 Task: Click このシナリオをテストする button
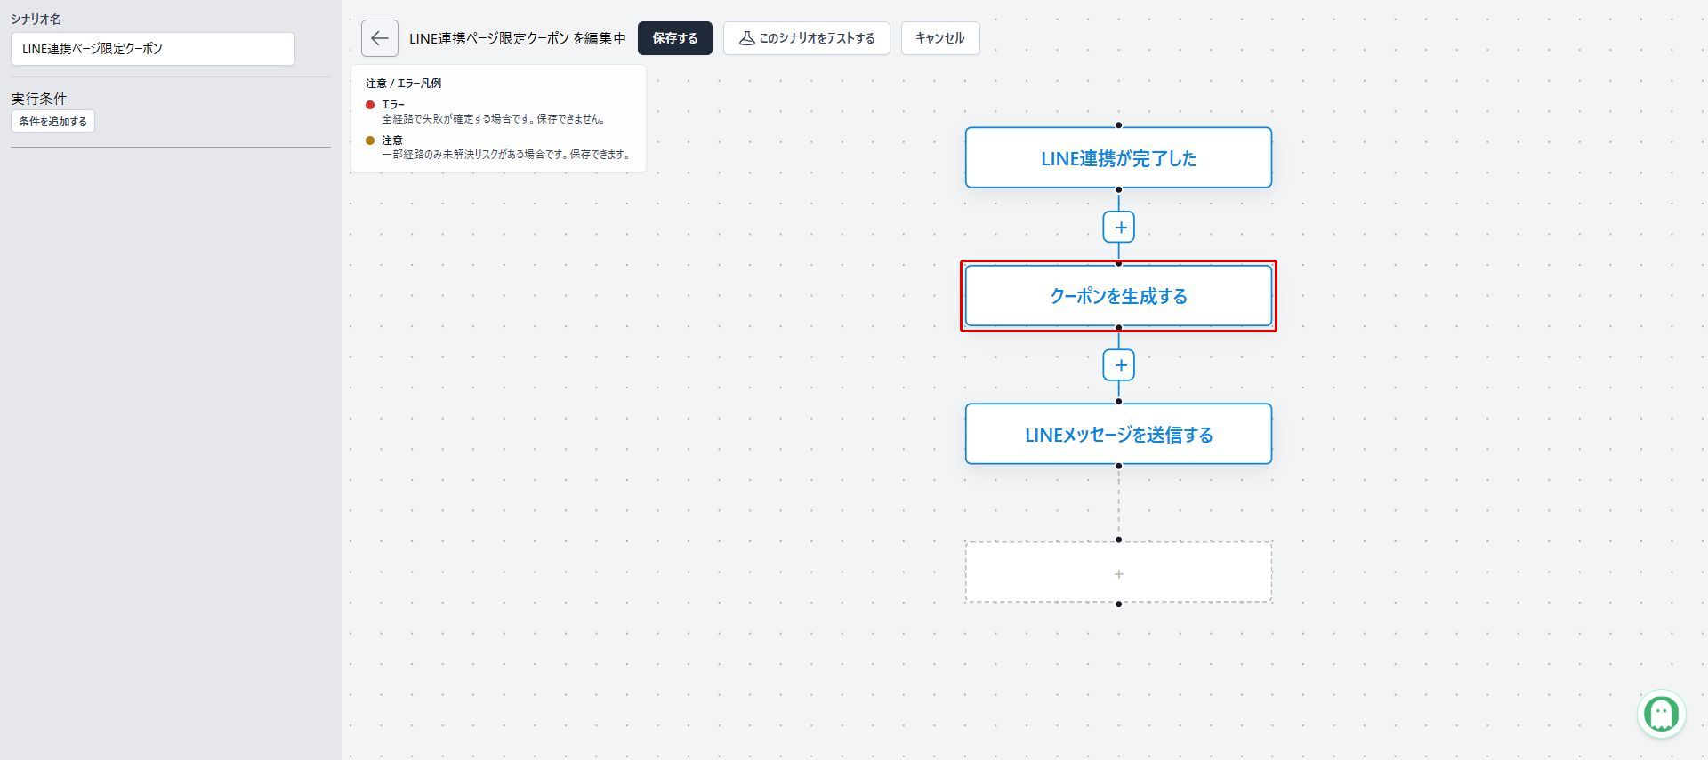click(x=806, y=38)
